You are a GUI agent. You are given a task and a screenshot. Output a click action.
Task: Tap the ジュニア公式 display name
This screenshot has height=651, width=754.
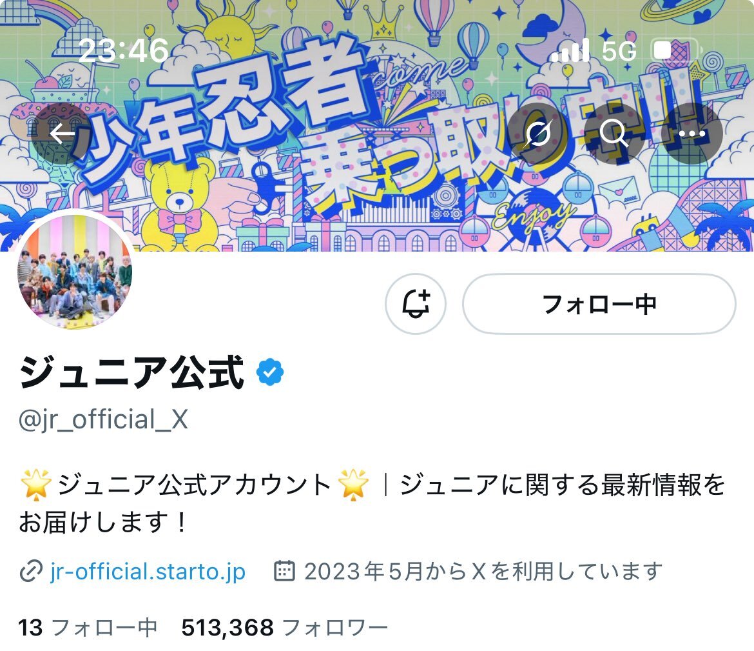coord(131,372)
